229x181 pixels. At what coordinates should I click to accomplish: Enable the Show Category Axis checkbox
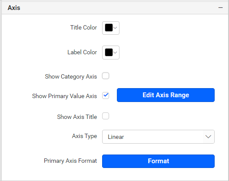pos(106,76)
